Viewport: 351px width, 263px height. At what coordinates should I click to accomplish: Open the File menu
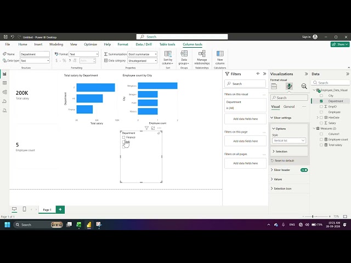tap(7, 44)
